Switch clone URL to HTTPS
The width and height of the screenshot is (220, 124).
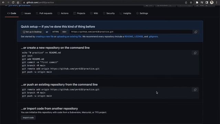[x=55, y=32]
